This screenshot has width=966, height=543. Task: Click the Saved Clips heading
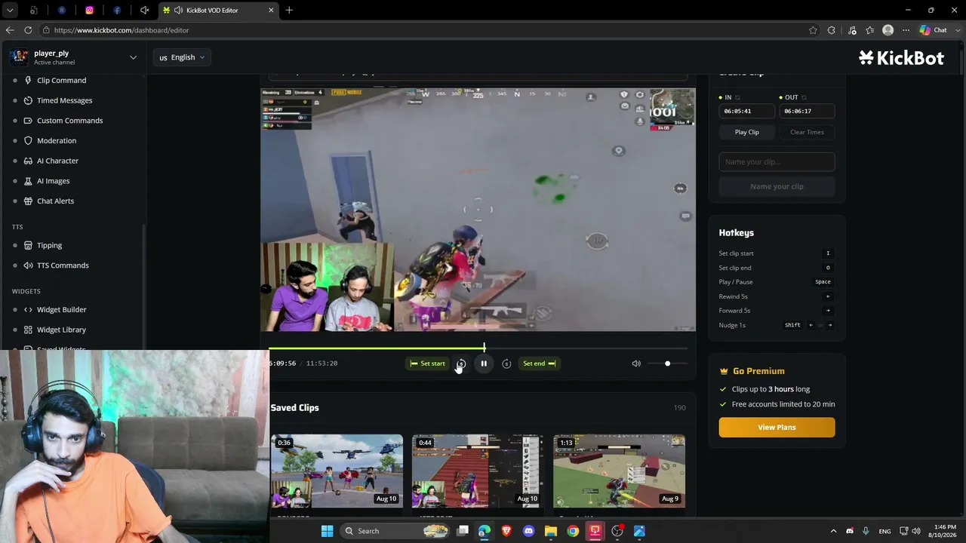295,407
